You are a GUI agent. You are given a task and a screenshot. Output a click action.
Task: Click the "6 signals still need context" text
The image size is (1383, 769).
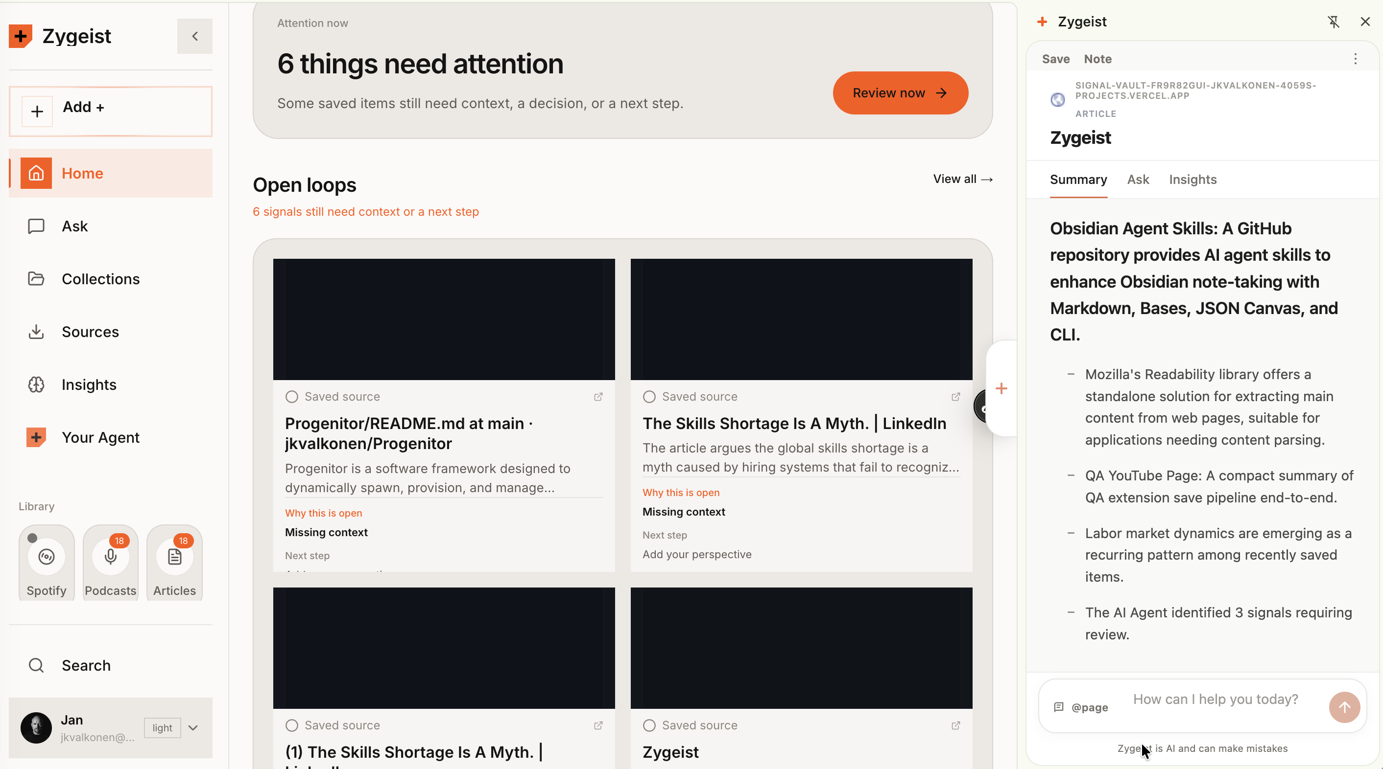click(x=366, y=212)
